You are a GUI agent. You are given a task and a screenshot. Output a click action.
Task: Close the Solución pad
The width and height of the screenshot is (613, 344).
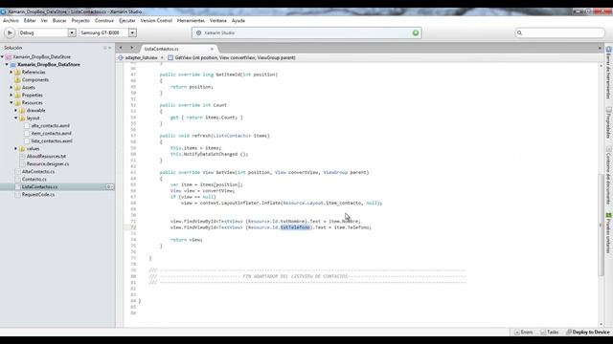110,48
